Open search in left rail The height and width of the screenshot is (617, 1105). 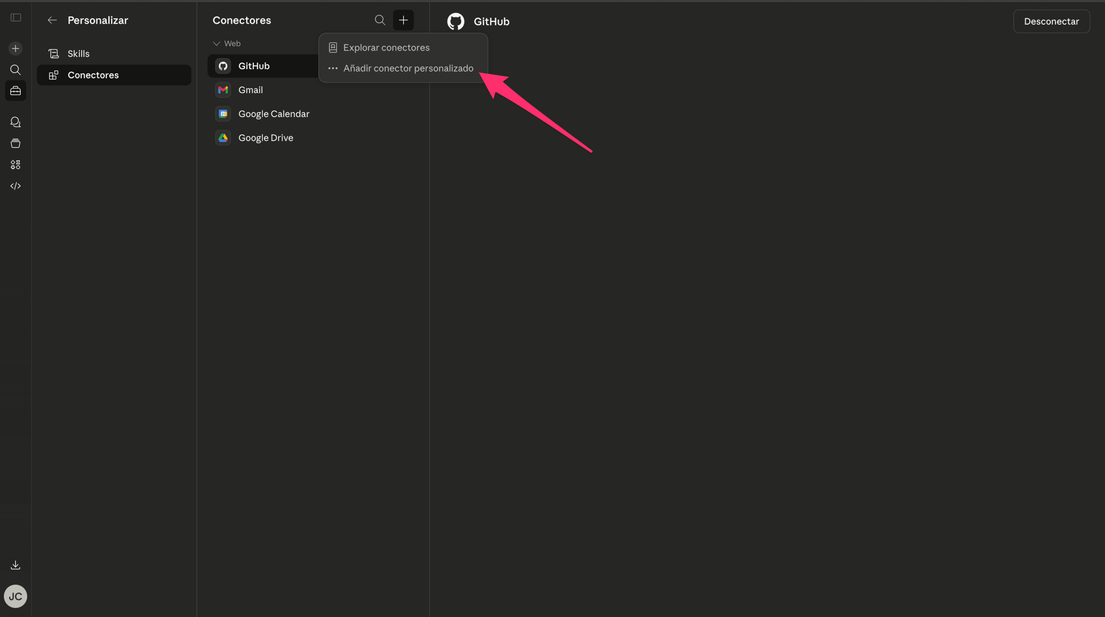point(16,70)
